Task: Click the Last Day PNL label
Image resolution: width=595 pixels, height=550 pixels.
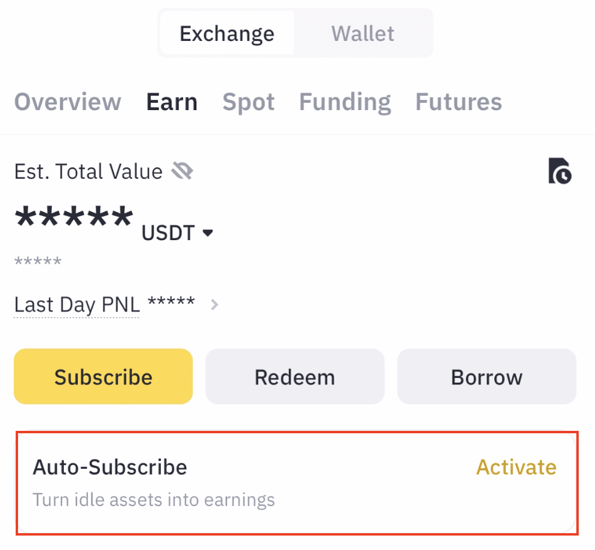Action: [x=76, y=304]
